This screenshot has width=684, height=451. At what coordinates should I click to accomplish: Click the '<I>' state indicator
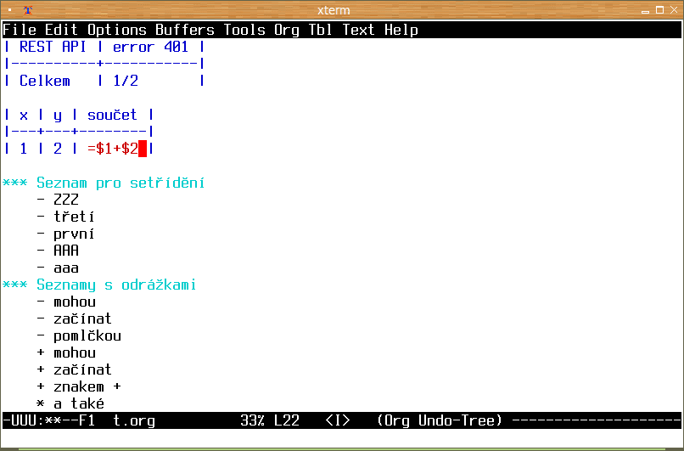(338, 421)
